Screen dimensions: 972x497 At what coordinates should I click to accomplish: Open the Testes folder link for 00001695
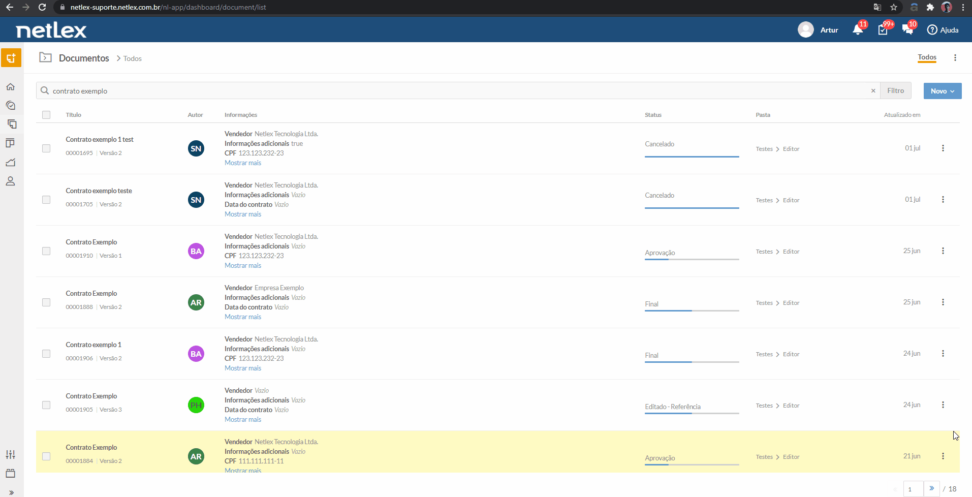764,149
